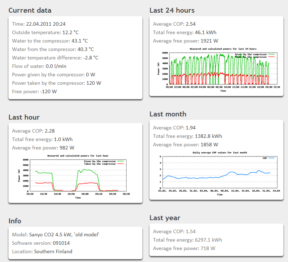Click the blue COP legend line in monthly chart
Viewport: 288px width, 262px height.
pyautogui.click(x=271, y=158)
